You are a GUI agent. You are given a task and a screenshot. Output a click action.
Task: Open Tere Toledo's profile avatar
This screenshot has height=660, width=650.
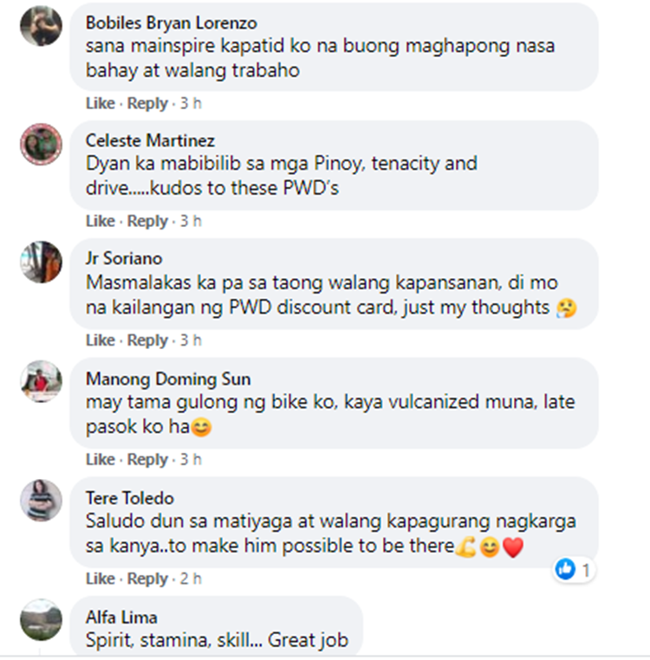tap(42, 501)
